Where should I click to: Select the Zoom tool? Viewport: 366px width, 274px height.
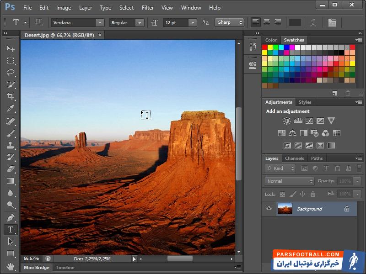tap(11, 205)
